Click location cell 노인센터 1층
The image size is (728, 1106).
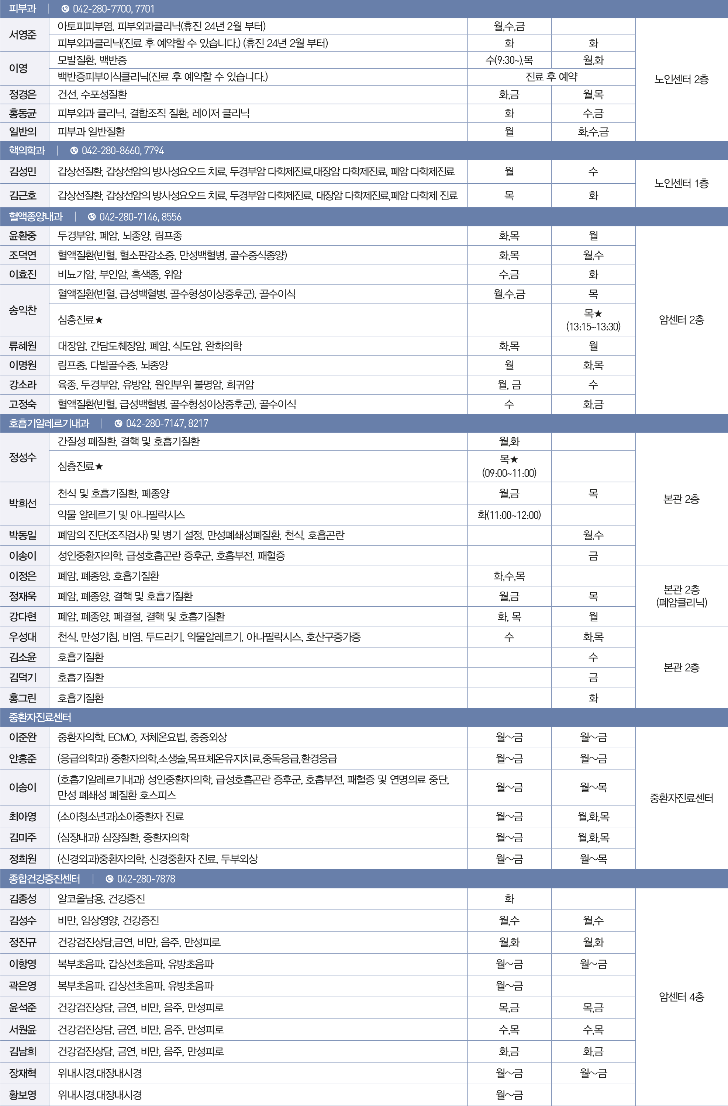[x=682, y=183]
